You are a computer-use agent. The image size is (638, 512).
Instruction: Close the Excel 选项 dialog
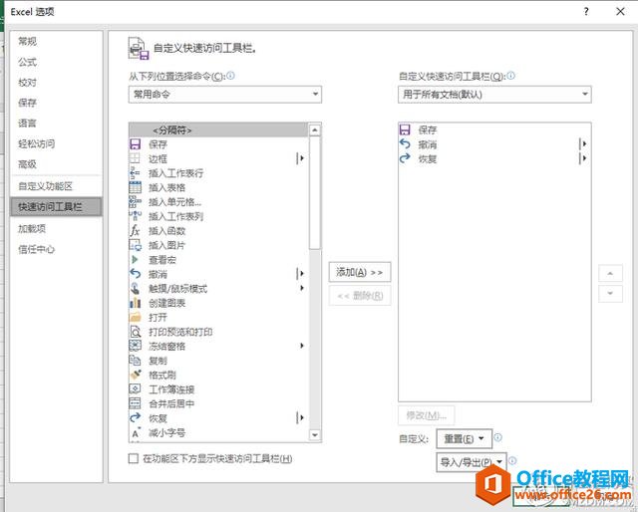pyautogui.click(x=620, y=11)
